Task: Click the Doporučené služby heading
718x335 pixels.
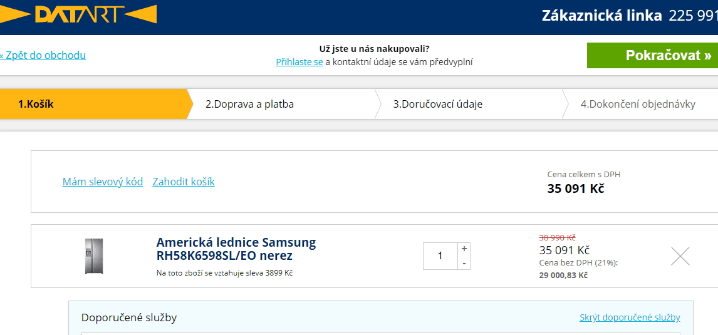Action: 129,317
